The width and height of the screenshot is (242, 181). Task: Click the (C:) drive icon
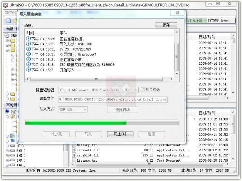(13, 145)
